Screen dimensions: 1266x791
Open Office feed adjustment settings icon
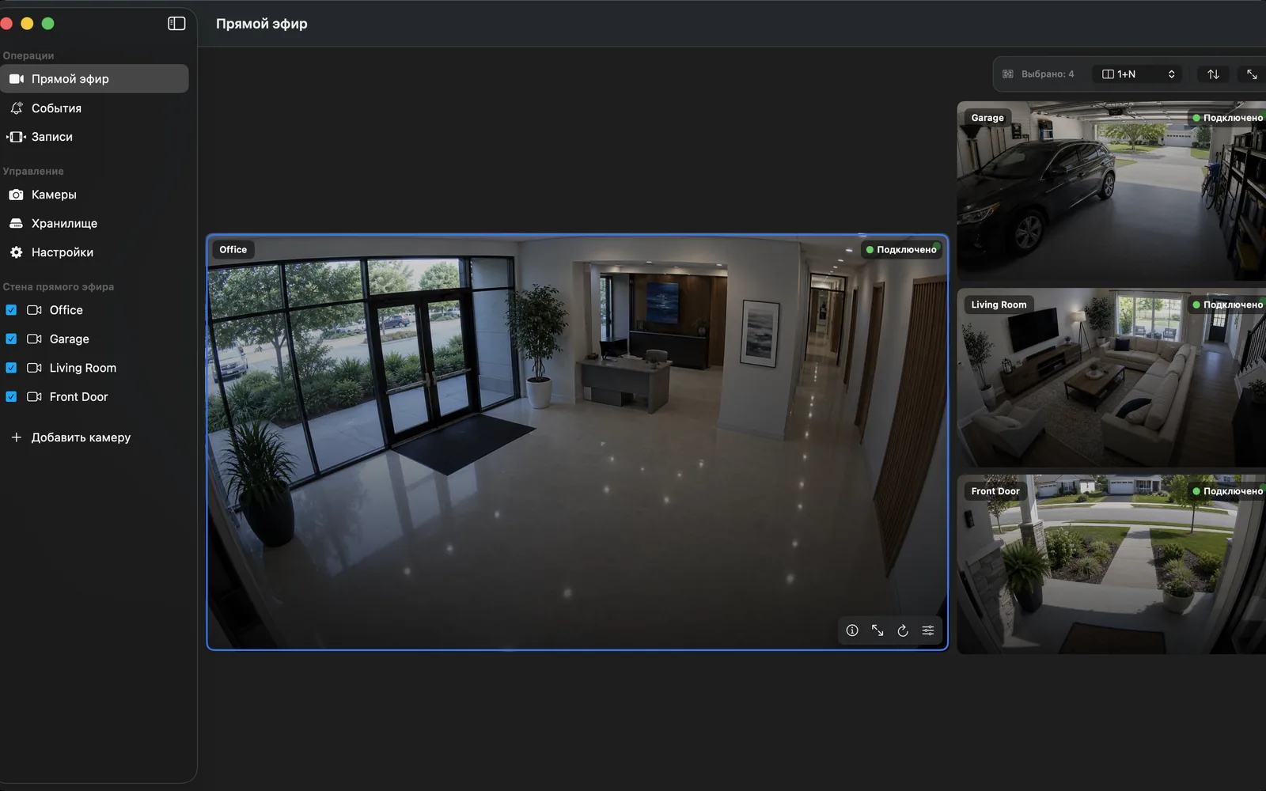tap(928, 630)
